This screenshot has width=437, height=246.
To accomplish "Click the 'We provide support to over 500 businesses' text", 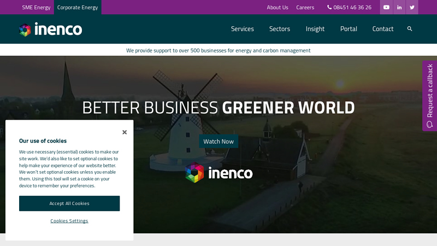I will 218,50.
